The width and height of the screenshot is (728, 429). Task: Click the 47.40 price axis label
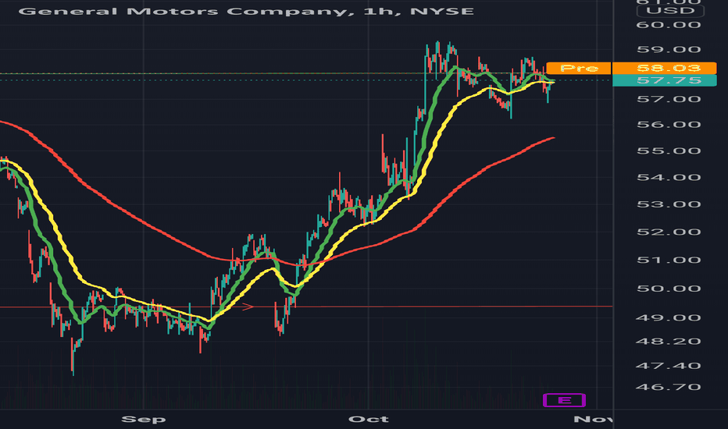(669, 366)
